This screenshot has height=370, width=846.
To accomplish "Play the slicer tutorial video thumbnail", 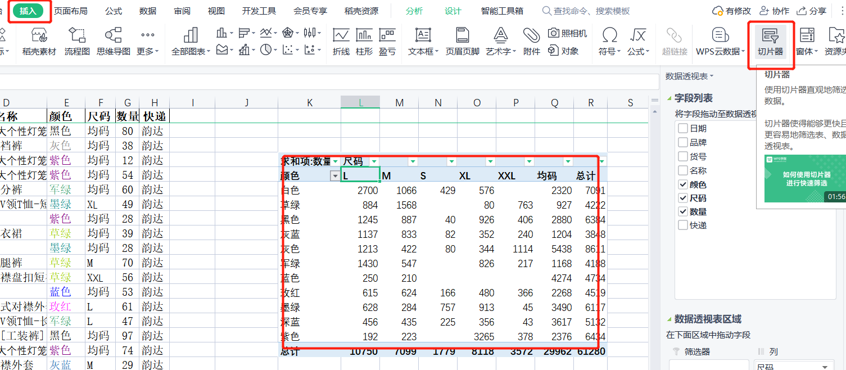I will (x=805, y=178).
